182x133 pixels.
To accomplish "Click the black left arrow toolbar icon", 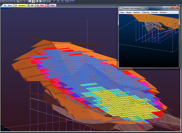I will coord(52,1).
